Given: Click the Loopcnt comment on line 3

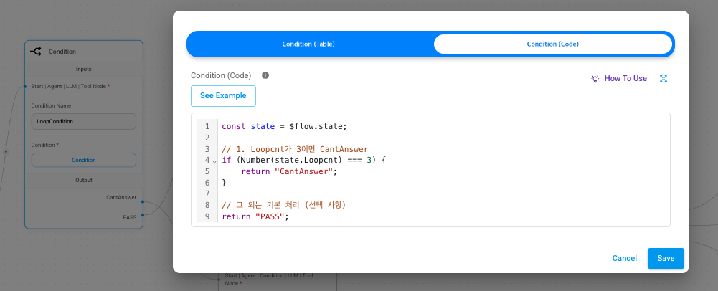Looking at the screenshot, I should (294, 149).
